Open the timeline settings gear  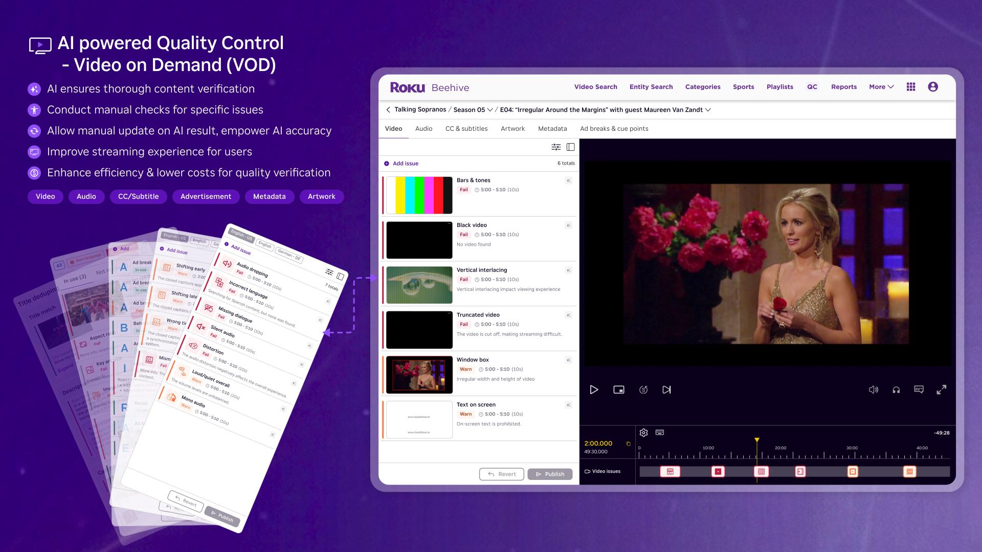coord(644,432)
